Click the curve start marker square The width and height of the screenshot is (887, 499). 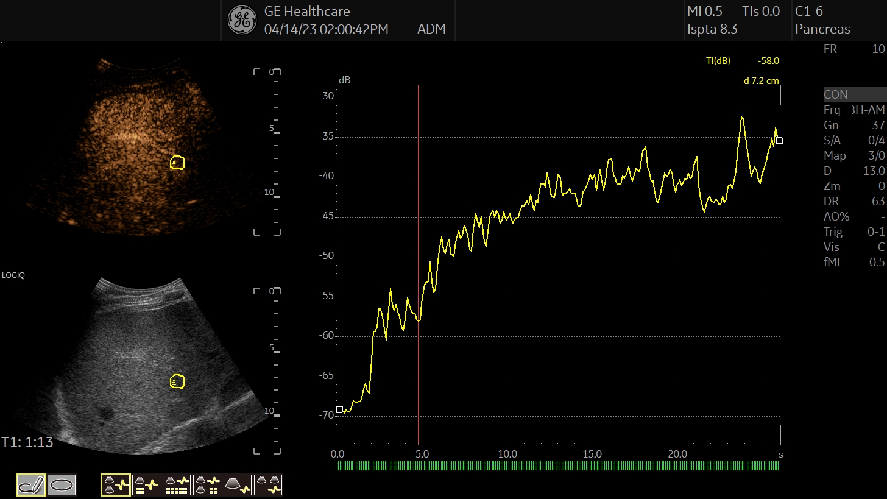[339, 409]
